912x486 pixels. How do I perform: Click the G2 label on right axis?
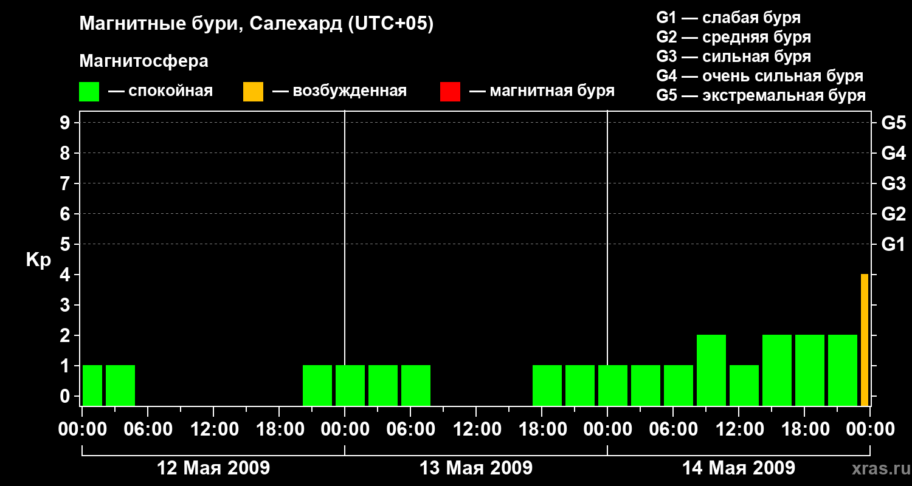coord(893,214)
